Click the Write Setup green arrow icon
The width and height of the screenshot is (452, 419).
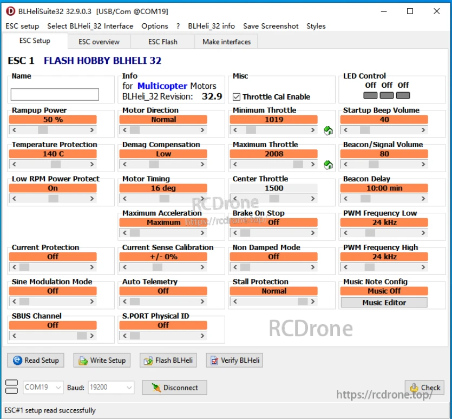coord(83,361)
